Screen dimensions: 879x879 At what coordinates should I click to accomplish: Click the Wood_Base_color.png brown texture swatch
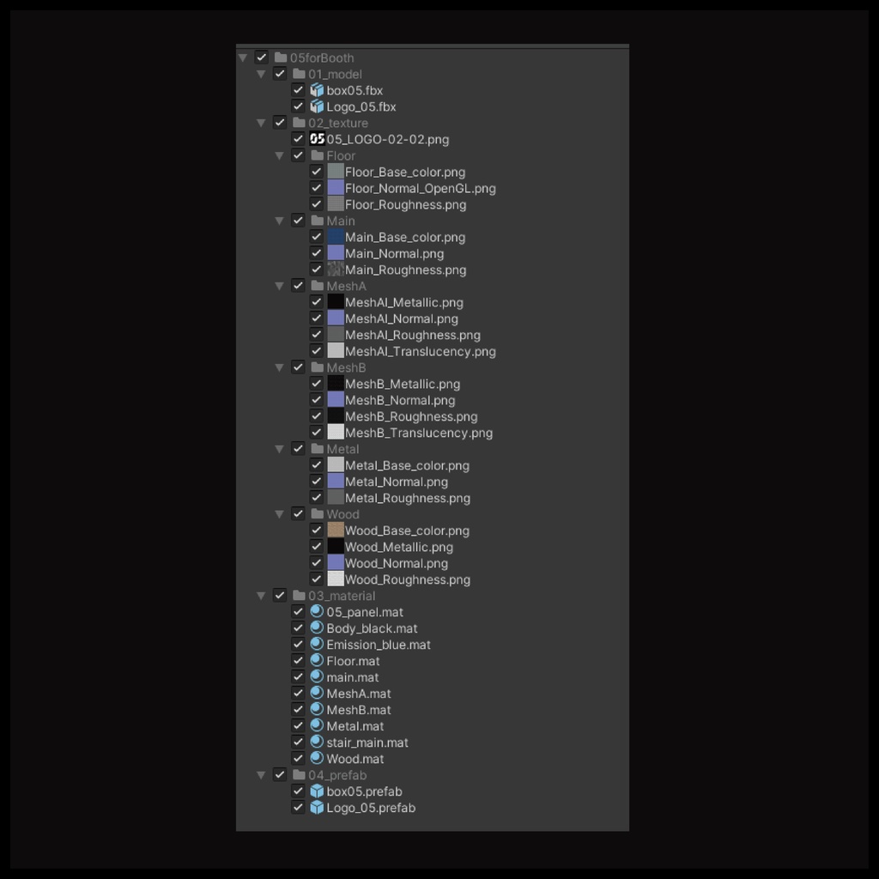[x=336, y=530]
